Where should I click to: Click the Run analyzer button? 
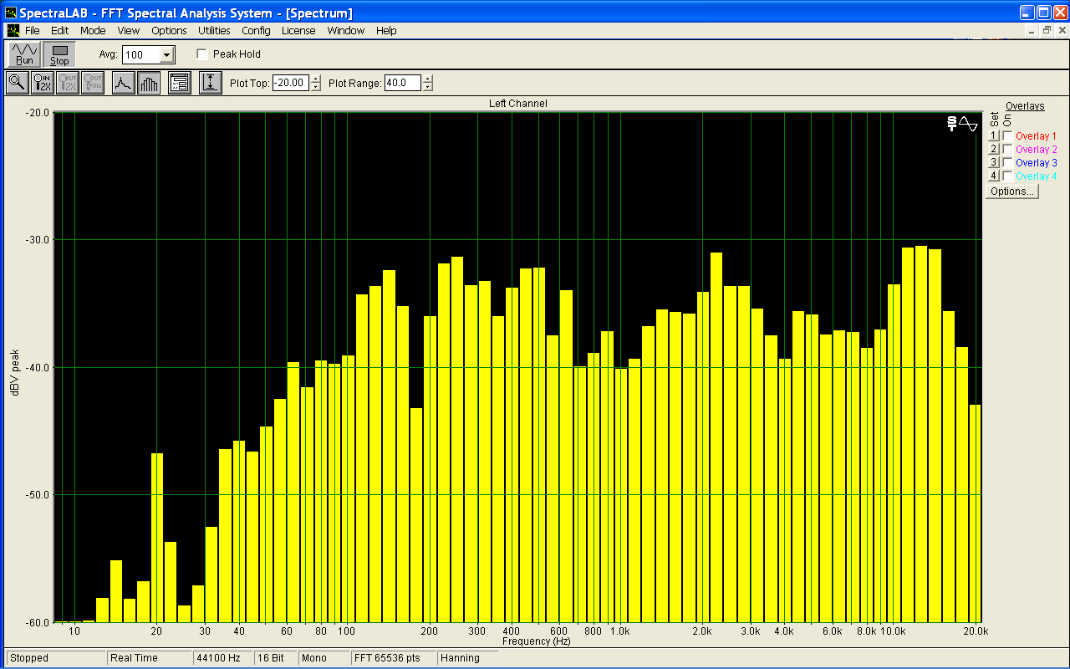[24, 54]
